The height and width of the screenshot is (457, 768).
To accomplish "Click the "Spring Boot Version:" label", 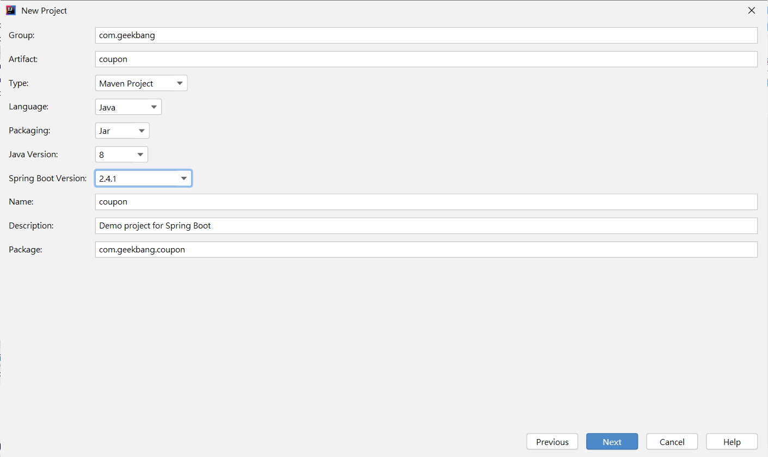I will (48, 178).
